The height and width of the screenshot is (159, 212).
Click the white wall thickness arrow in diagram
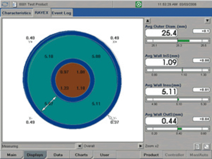click(48, 104)
